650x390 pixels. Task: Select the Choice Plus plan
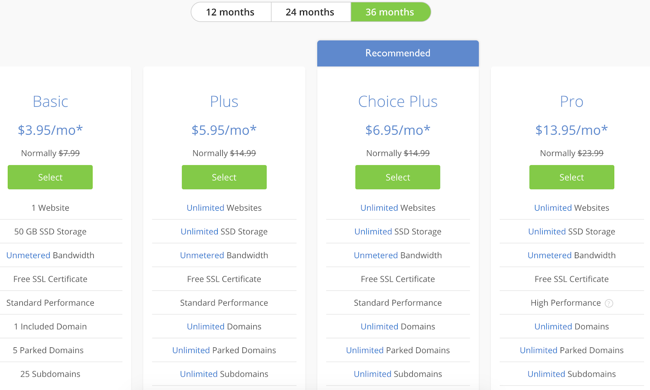coord(398,177)
